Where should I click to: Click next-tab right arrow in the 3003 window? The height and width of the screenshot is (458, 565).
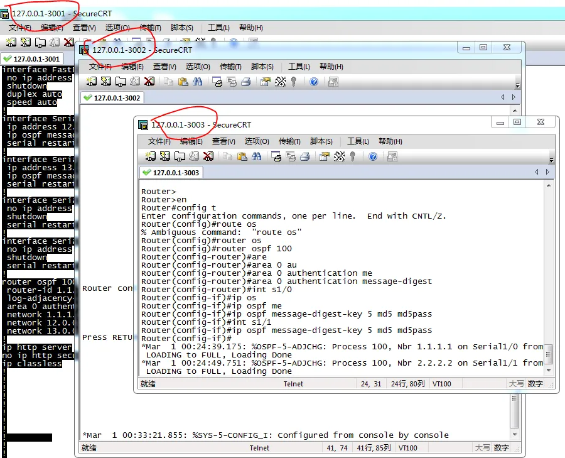click(x=548, y=172)
